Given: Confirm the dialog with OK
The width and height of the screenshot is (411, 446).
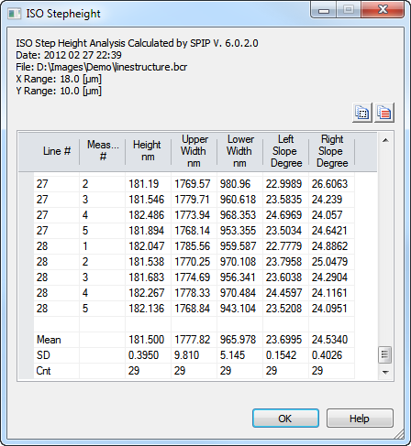Looking at the screenshot, I should [x=285, y=419].
